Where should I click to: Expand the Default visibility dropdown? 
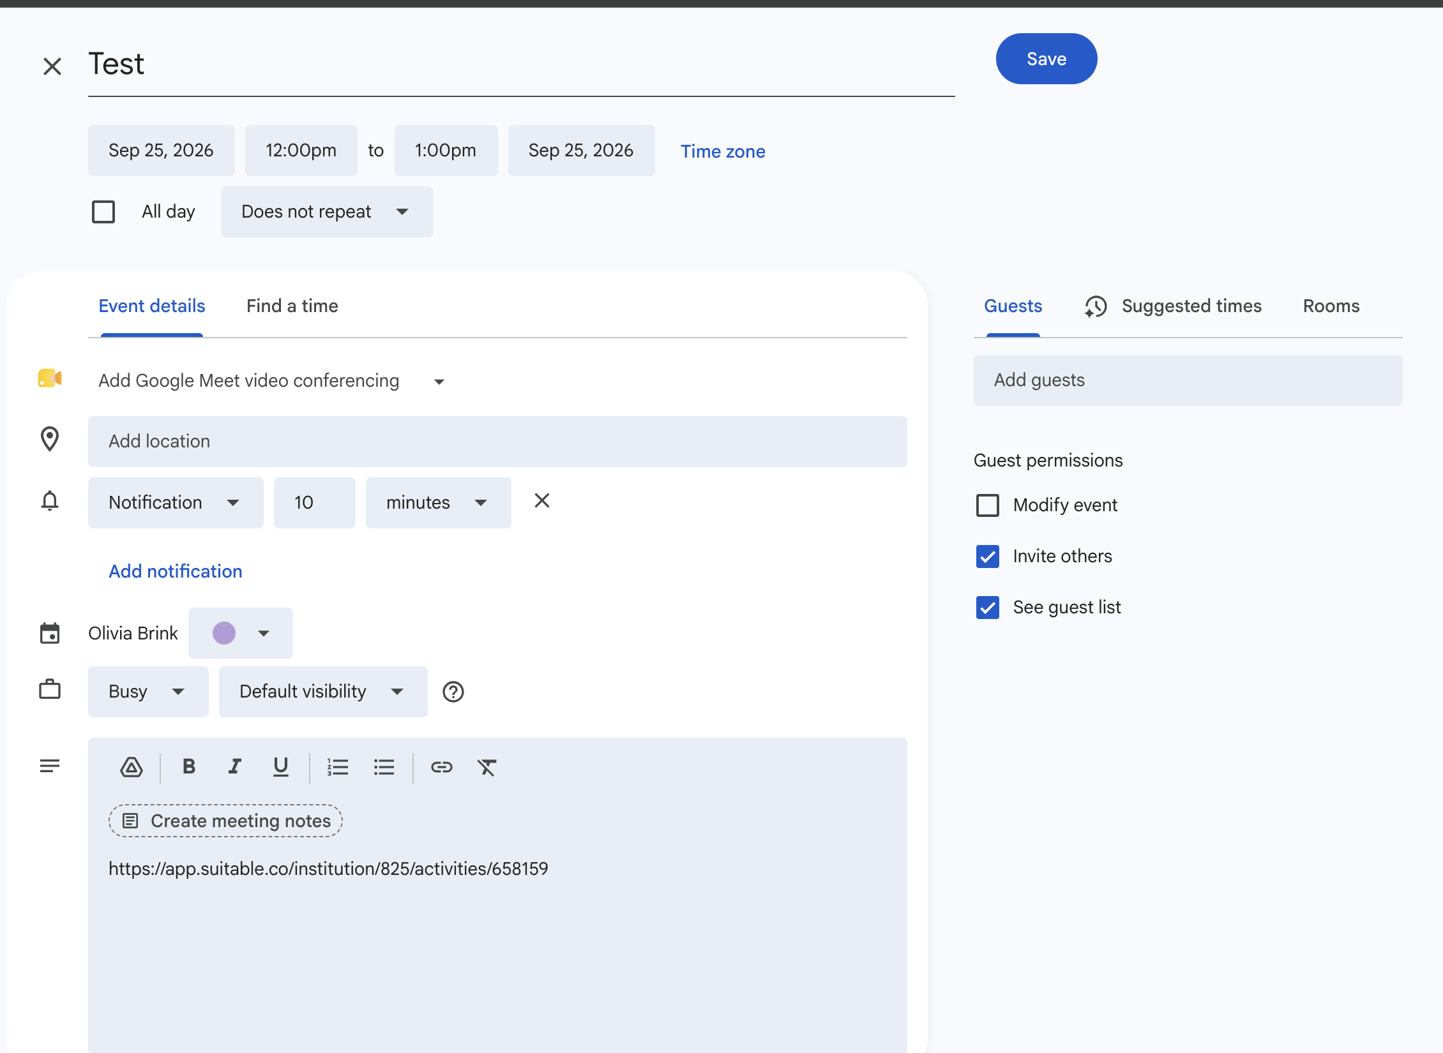click(x=323, y=692)
